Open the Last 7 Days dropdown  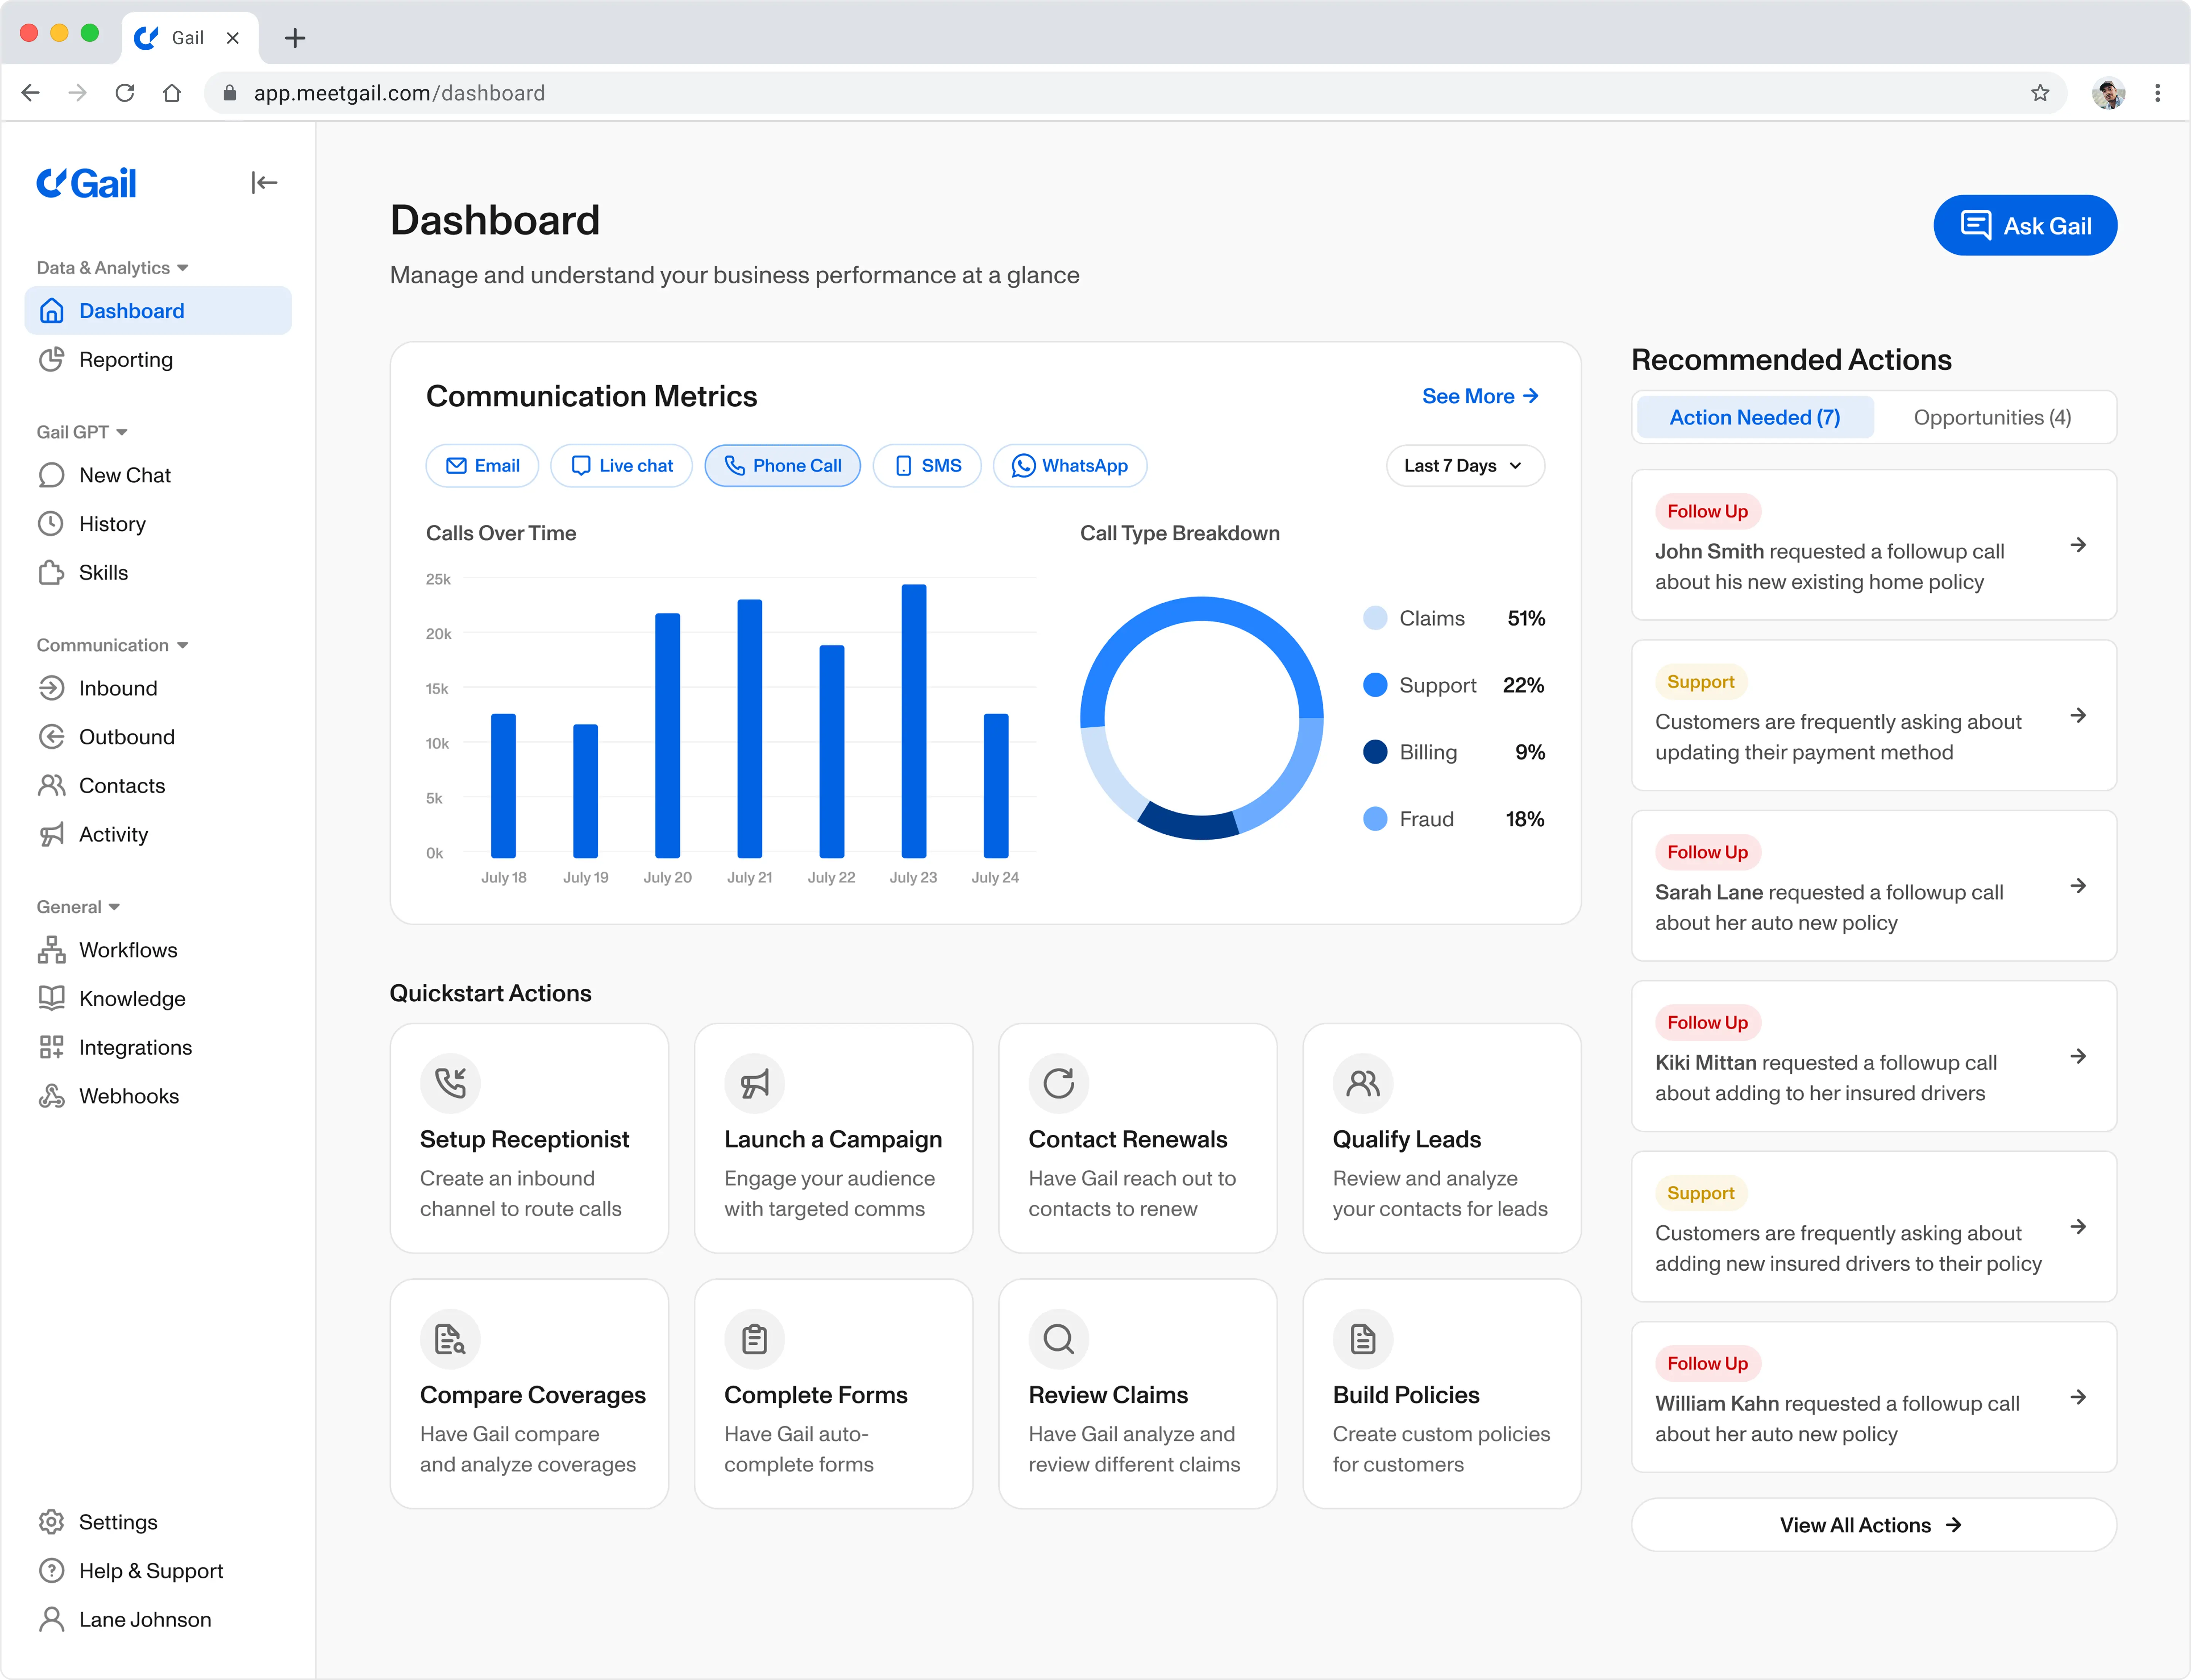1465,466
